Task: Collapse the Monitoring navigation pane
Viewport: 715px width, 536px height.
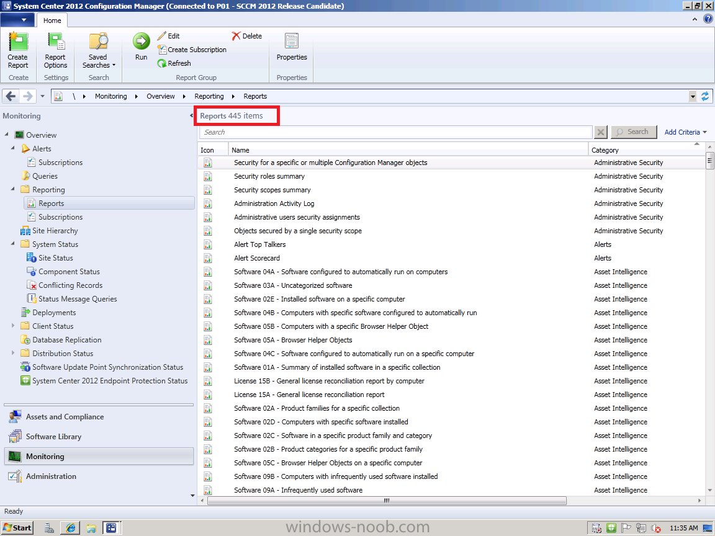Action: [192, 116]
